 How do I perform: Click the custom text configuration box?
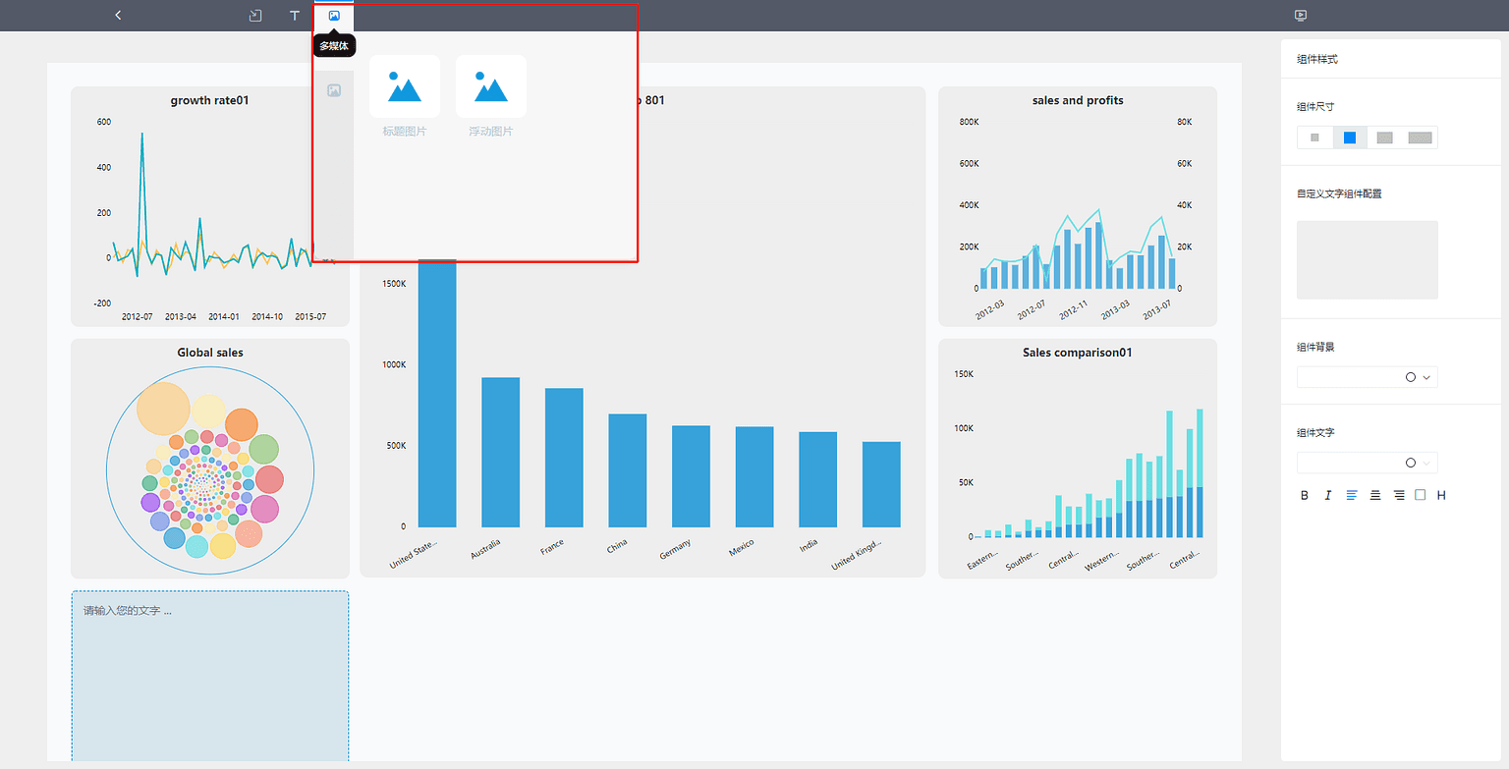pos(1368,259)
